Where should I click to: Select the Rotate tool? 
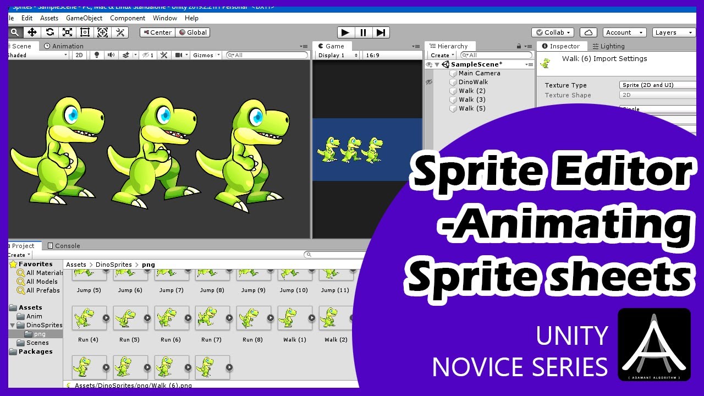pyautogui.click(x=50, y=32)
